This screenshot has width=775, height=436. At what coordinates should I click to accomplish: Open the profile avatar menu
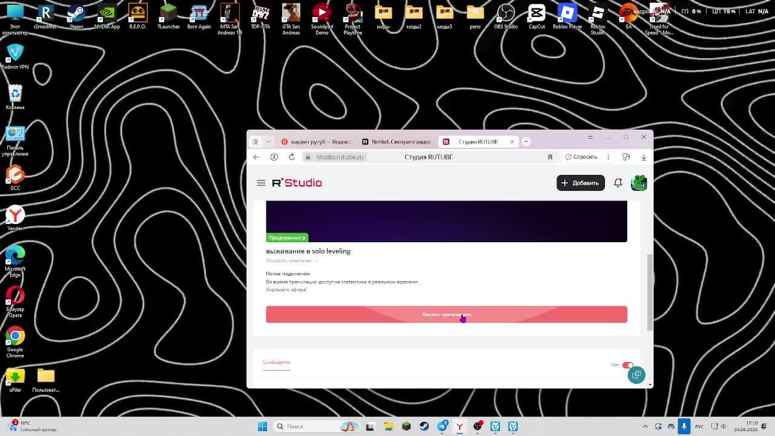coord(639,183)
